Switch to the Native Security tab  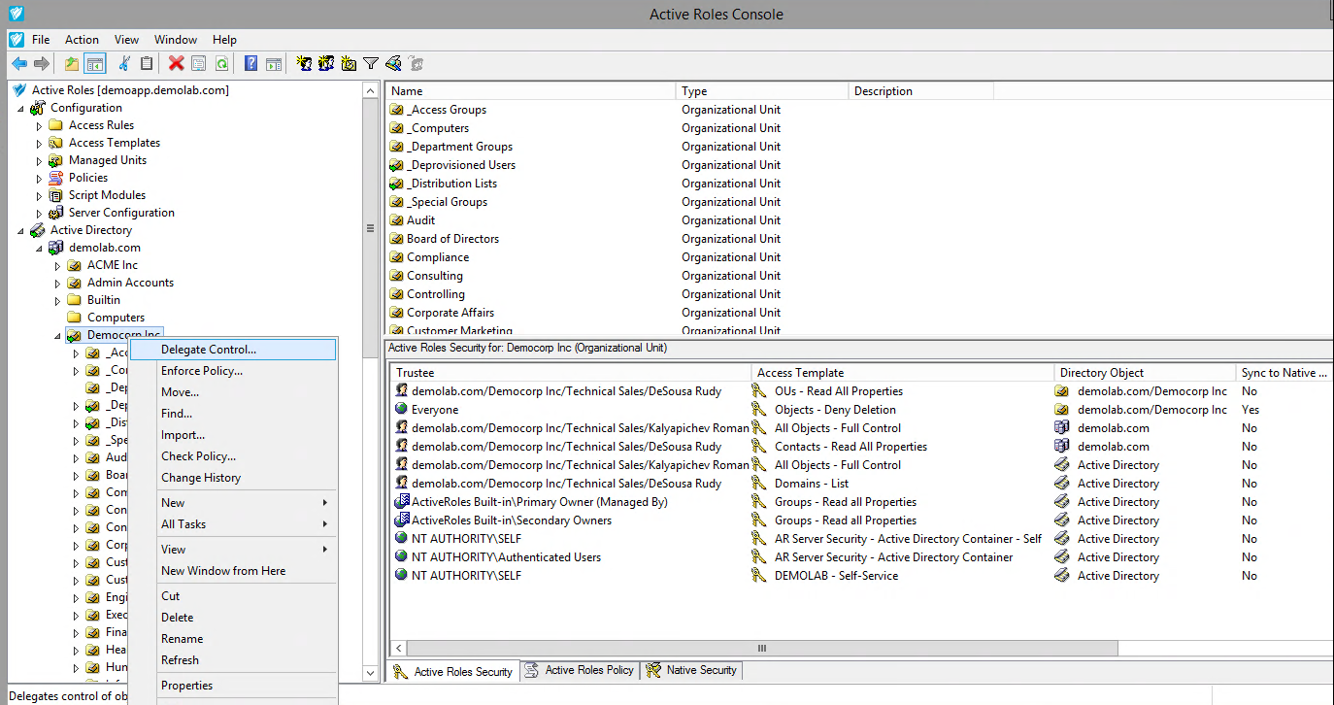691,670
